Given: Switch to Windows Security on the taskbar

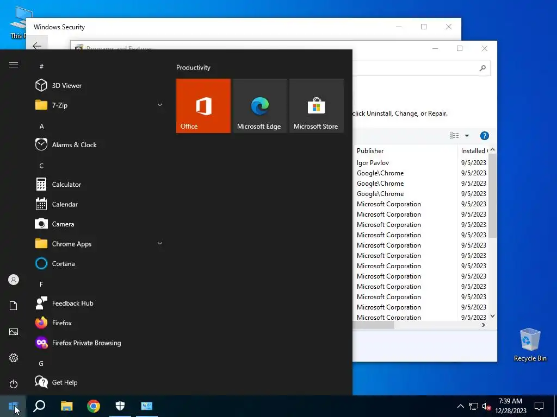Looking at the screenshot, I should (120, 406).
